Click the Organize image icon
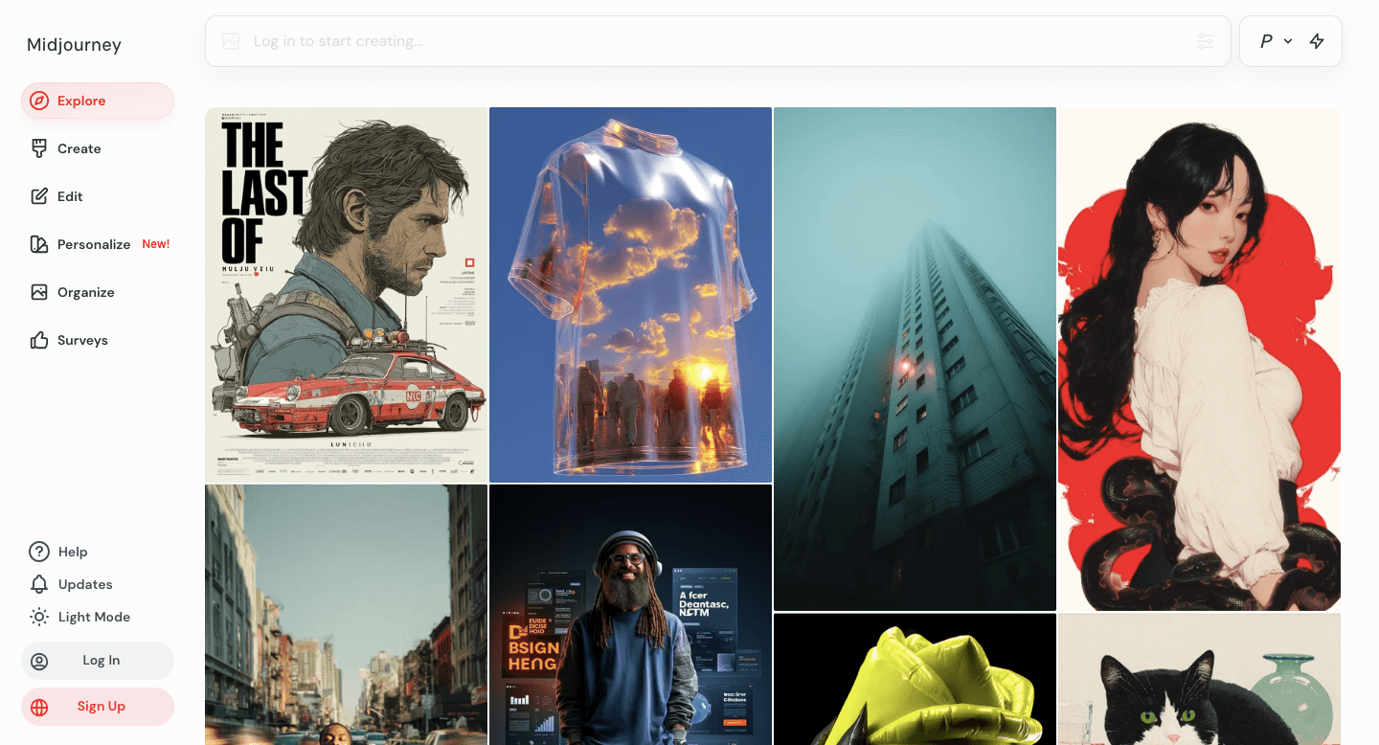The width and height of the screenshot is (1379, 745). tap(39, 292)
